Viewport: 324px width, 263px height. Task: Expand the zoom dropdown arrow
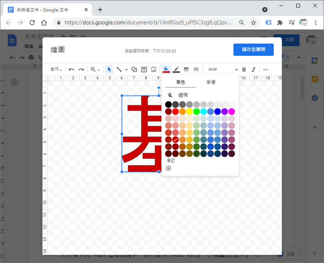99,70
